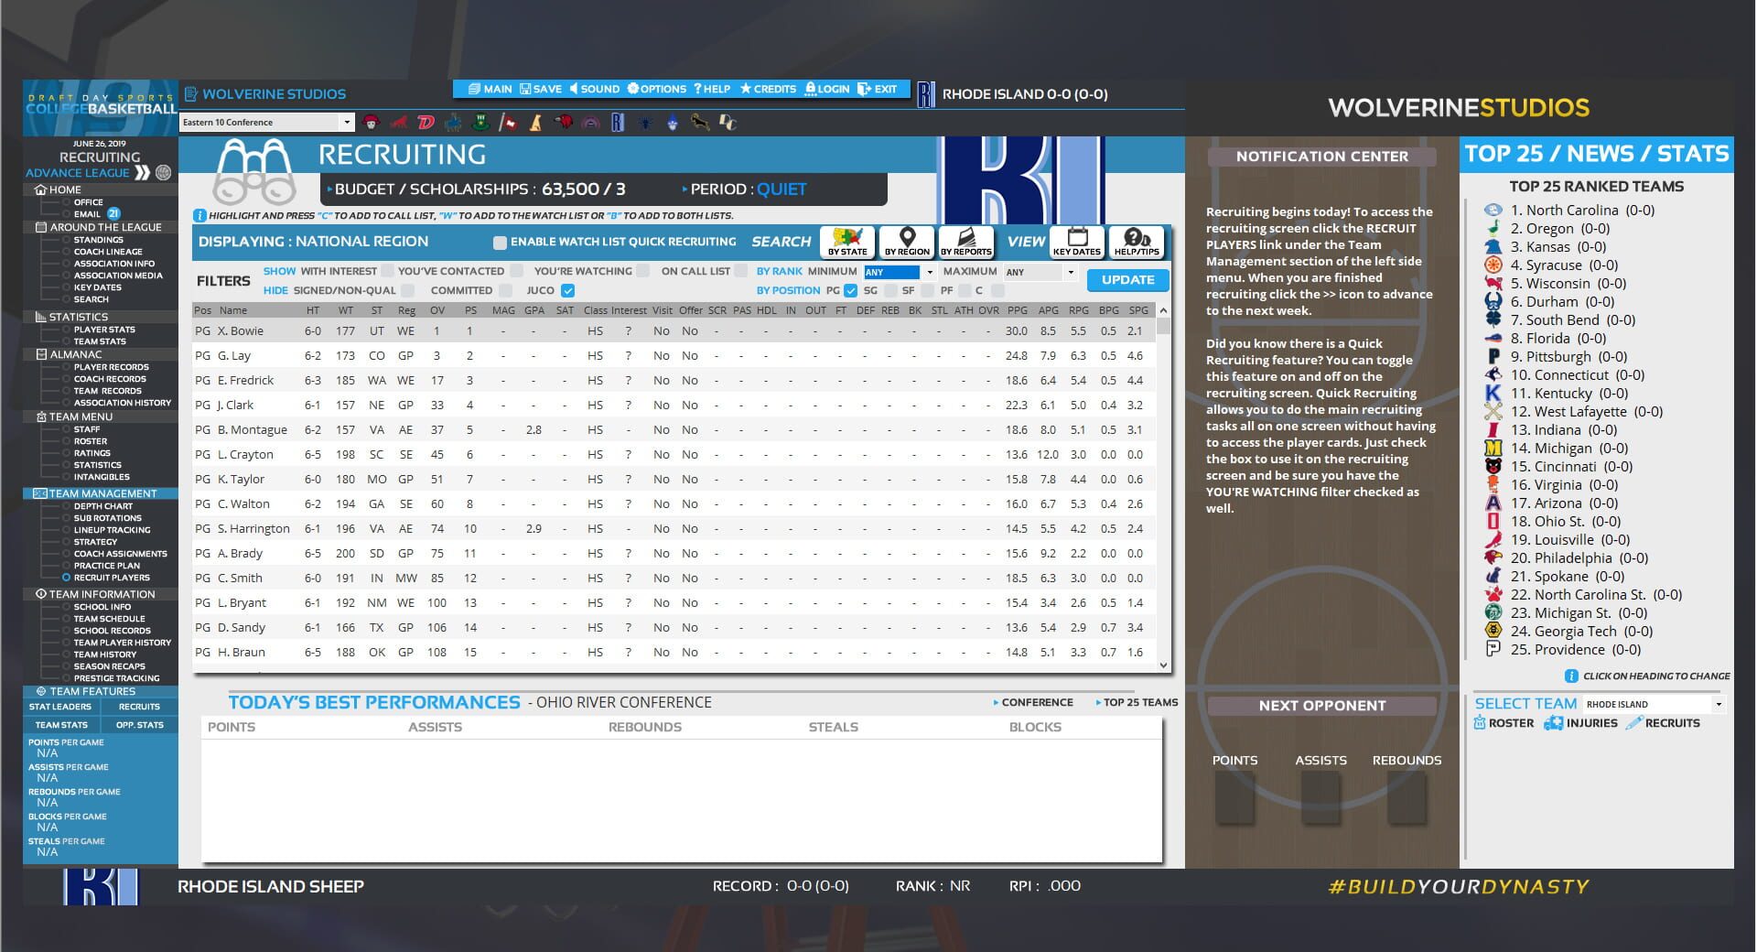Open Recruit Players under Team Management

click(x=111, y=578)
